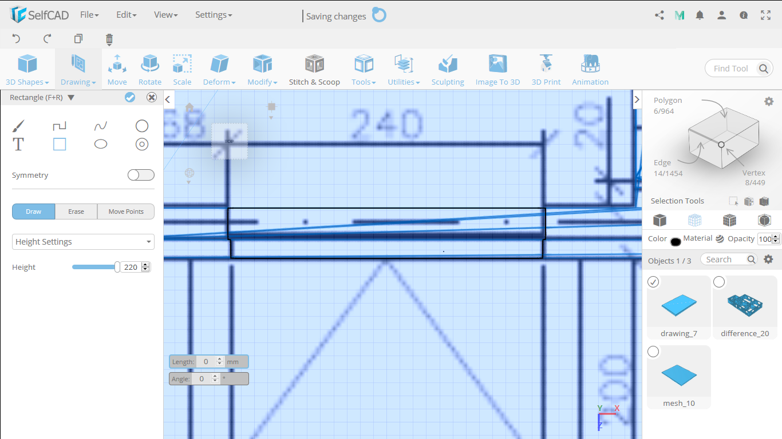This screenshot has height=439, width=782.
Task: Select the polyline drawing tool
Action: [x=60, y=126]
